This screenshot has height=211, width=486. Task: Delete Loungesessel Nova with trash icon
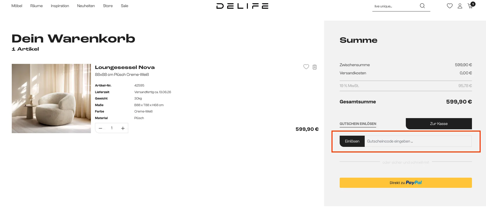315,67
